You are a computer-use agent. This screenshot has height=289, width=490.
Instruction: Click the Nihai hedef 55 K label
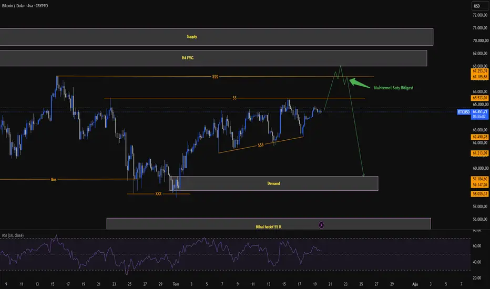coord(269,227)
